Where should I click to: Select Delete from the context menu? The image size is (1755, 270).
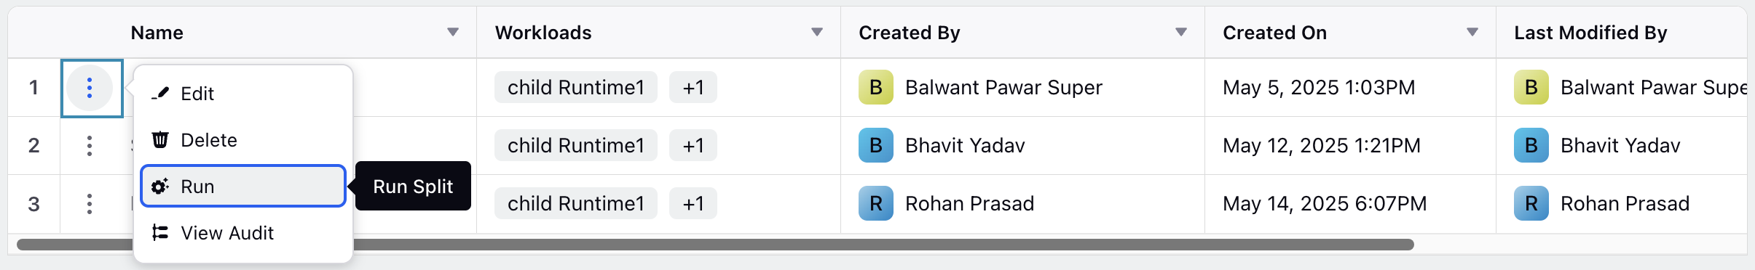pyautogui.click(x=243, y=140)
